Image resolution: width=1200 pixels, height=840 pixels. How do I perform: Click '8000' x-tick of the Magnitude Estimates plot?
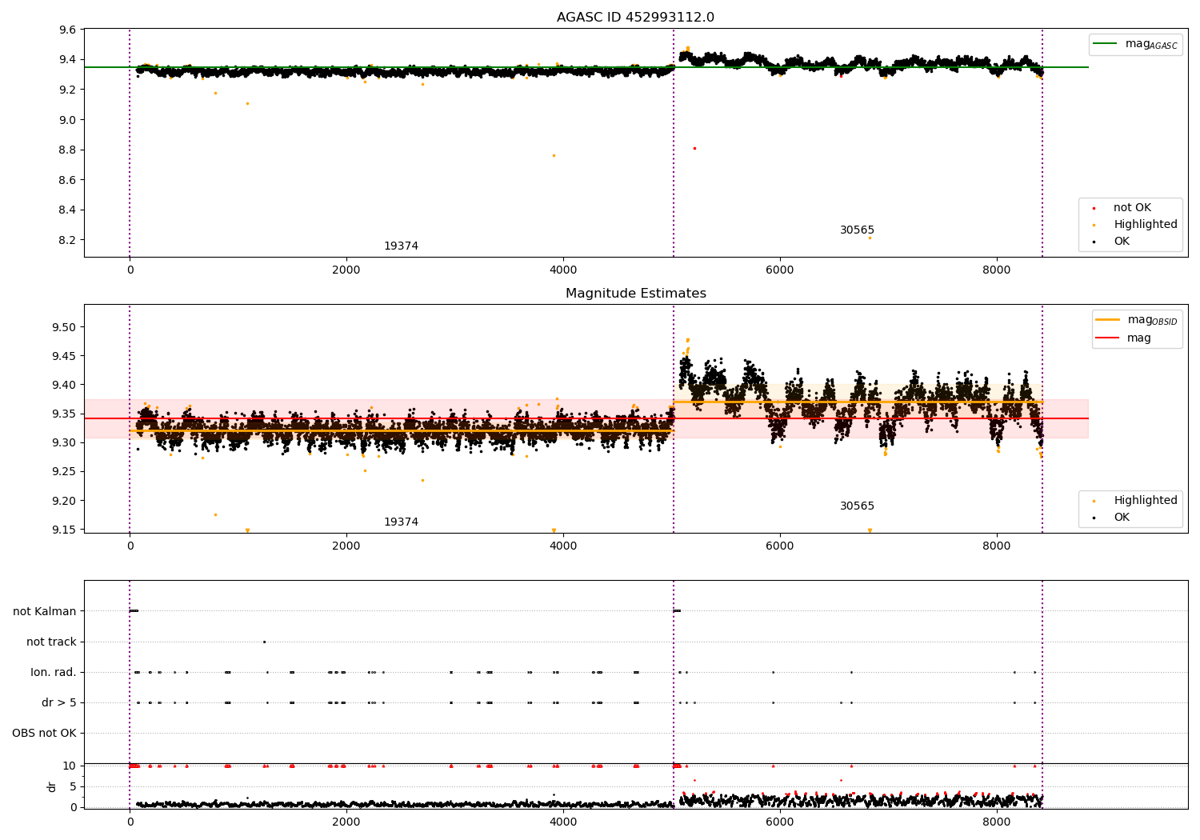tap(997, 546)
